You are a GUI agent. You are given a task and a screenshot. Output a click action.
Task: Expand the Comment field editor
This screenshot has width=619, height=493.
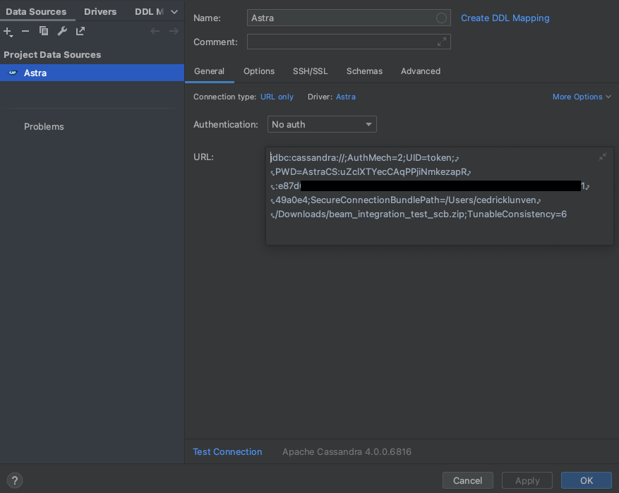tap(442, 42)
